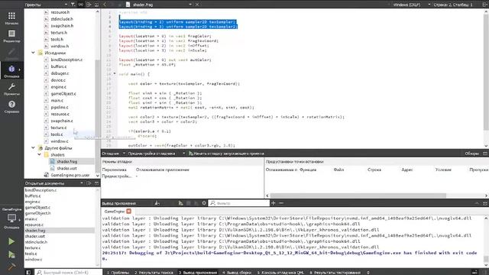Open shader.vert in the project tree
Screen dimensions: 489x275
66,168
